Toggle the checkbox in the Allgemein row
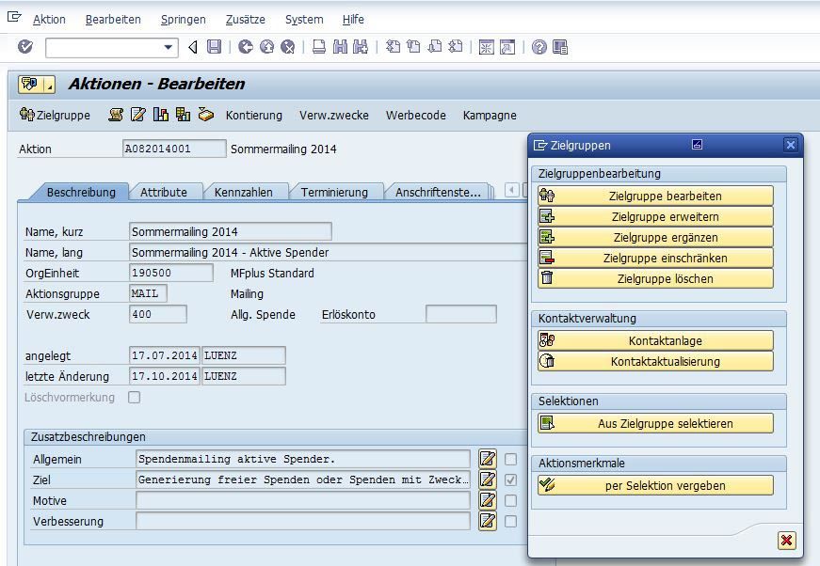This screenshot has width=820, height=566. pos(511,460)
